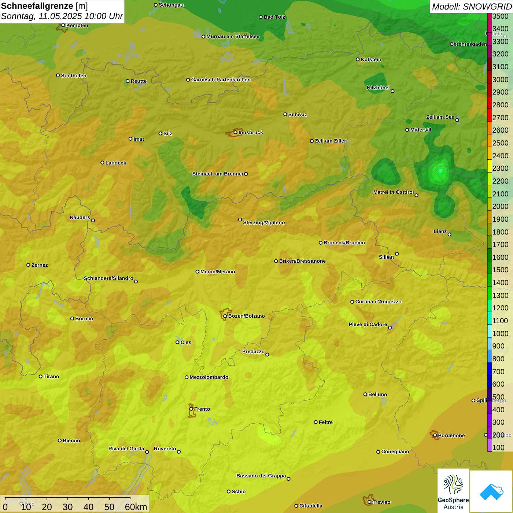
Task: Click the "Mezzolombardo" label
Action: pyautogui.click(x=209, y=377)
